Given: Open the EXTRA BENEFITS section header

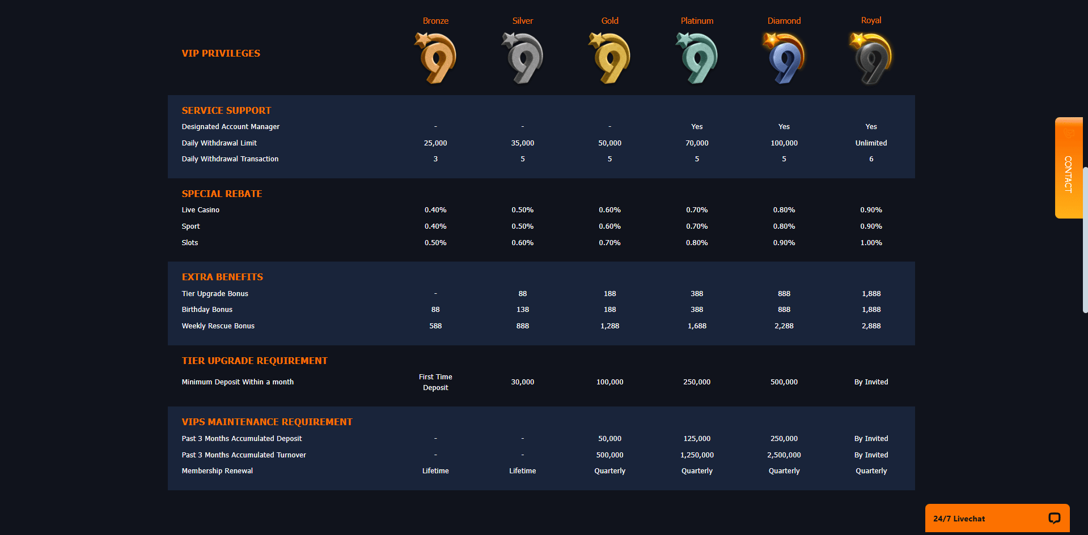Looking at the screenshot, I should pos(222,277).
